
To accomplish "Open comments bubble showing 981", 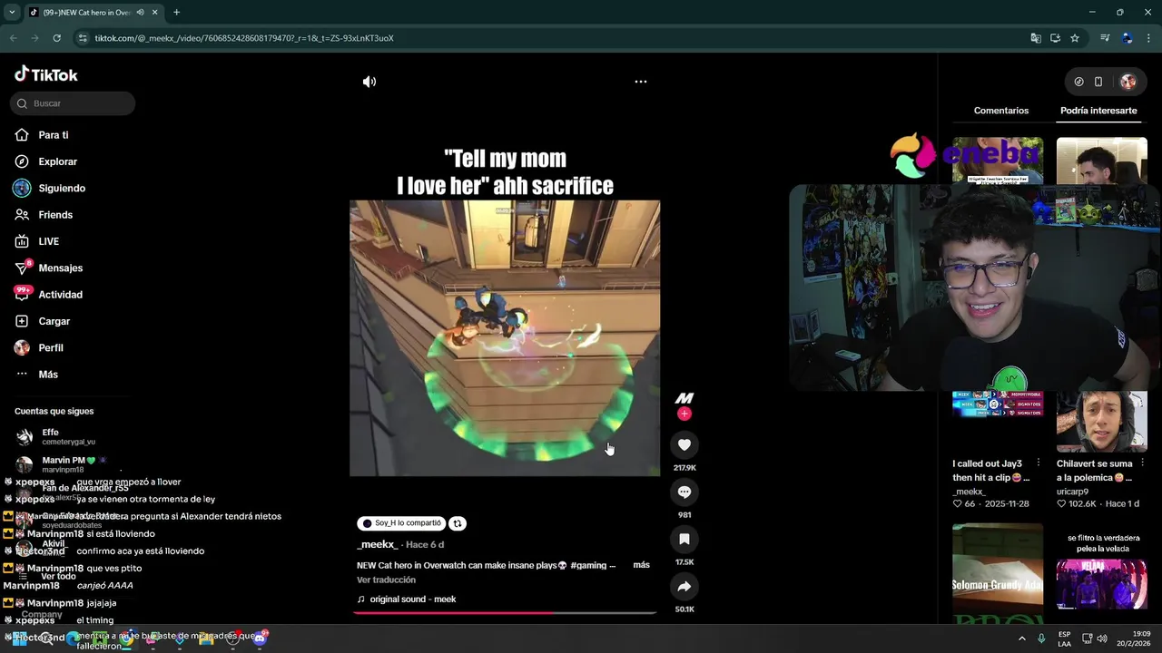I will click(684, 492).
